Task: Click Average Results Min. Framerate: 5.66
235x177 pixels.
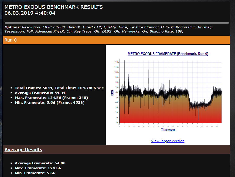Action: coord(35,173)
